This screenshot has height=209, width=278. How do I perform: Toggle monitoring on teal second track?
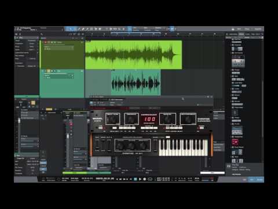point(54,71)
